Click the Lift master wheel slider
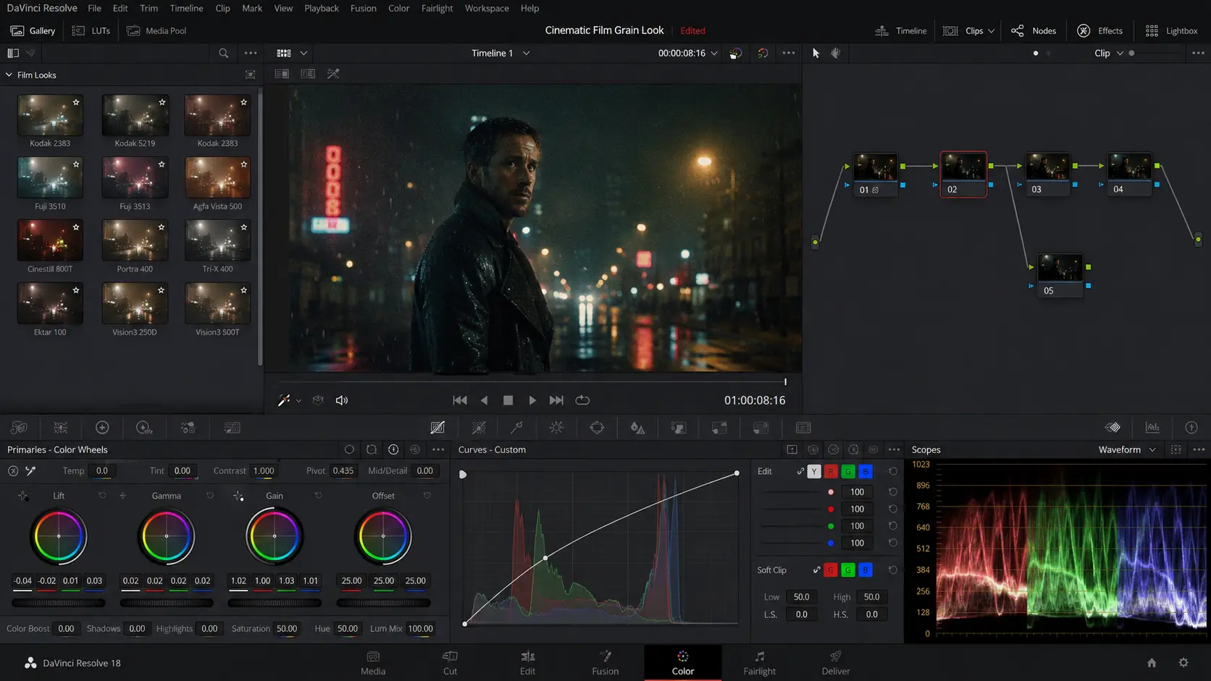The image size is (1211, 681). [x=59, y=602]
